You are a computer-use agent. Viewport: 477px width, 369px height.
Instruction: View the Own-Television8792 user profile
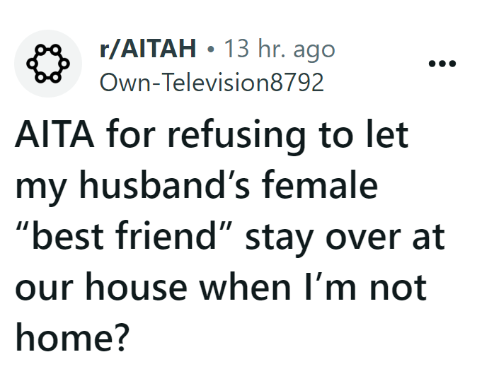(212, 83)
